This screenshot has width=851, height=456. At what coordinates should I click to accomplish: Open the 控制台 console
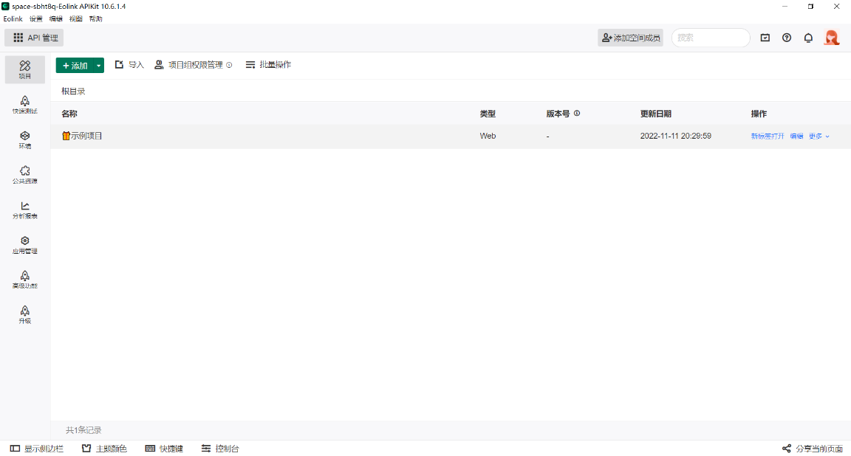(x=220, y=449)
